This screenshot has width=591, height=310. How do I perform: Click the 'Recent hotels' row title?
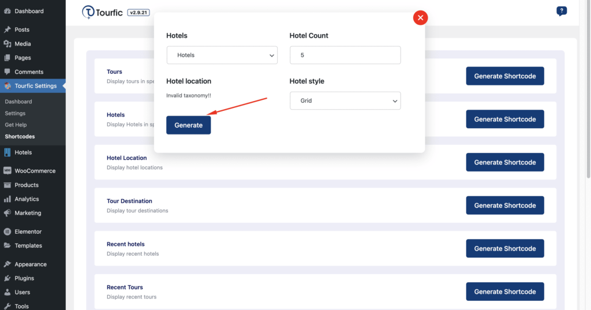click(x=125, y=244)
